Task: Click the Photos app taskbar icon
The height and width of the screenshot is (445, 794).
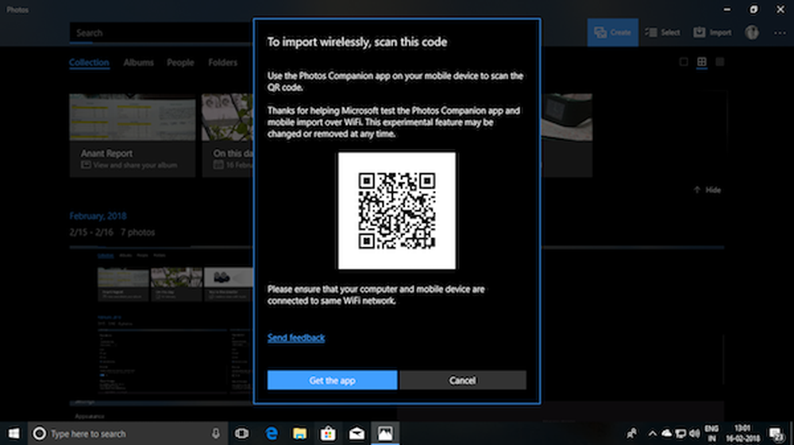Action: coord(385,433)
